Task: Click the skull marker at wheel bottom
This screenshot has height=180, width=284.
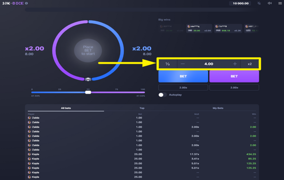Action: pyautogui.click(x=88, y=79)
